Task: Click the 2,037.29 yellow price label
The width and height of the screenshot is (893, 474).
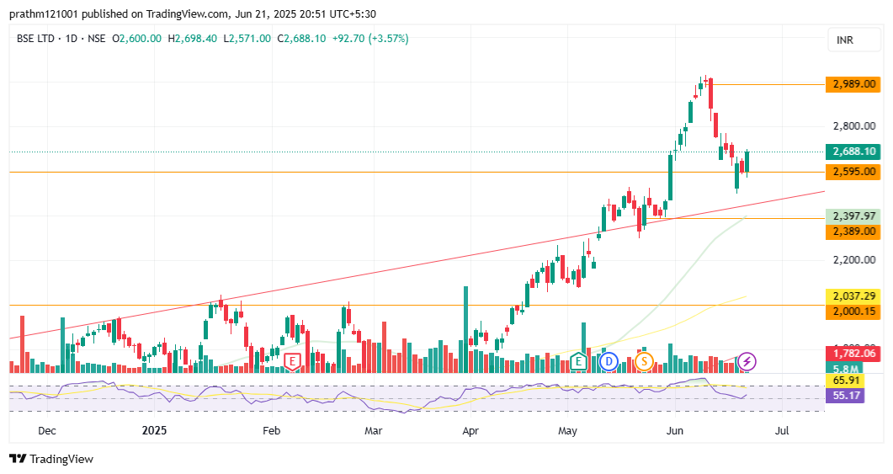Action: [x=853, y=296]
